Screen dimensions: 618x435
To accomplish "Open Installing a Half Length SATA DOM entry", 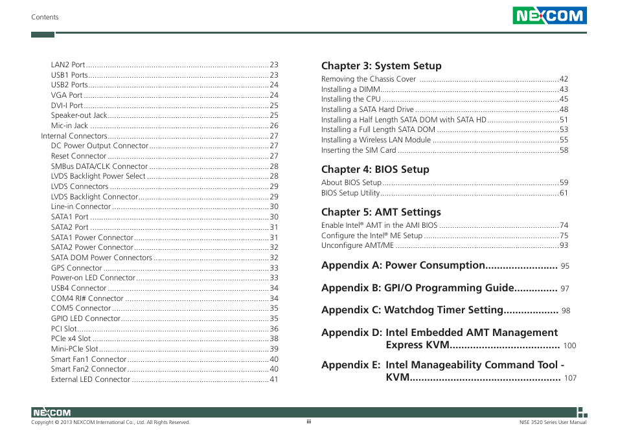I will tap(444, 120).
